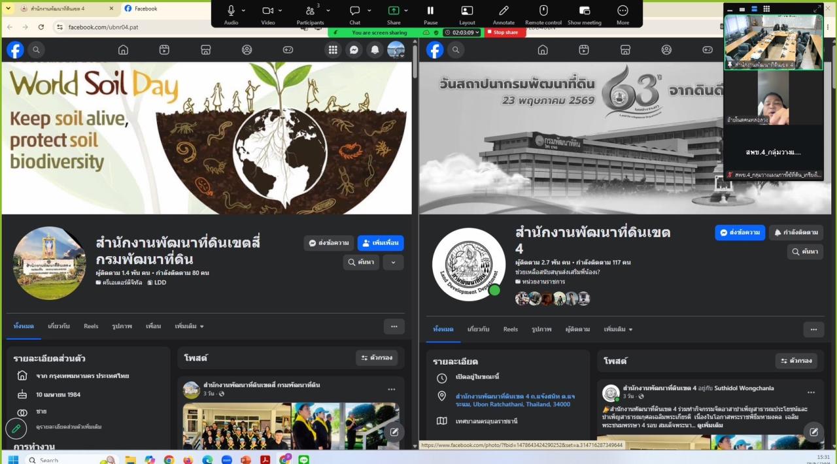
Task: Go to Home icon in right Facebook window
Action: pos(543,50)
